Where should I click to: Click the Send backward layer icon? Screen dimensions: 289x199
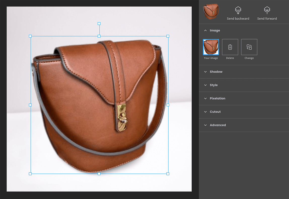click(238, 11)
